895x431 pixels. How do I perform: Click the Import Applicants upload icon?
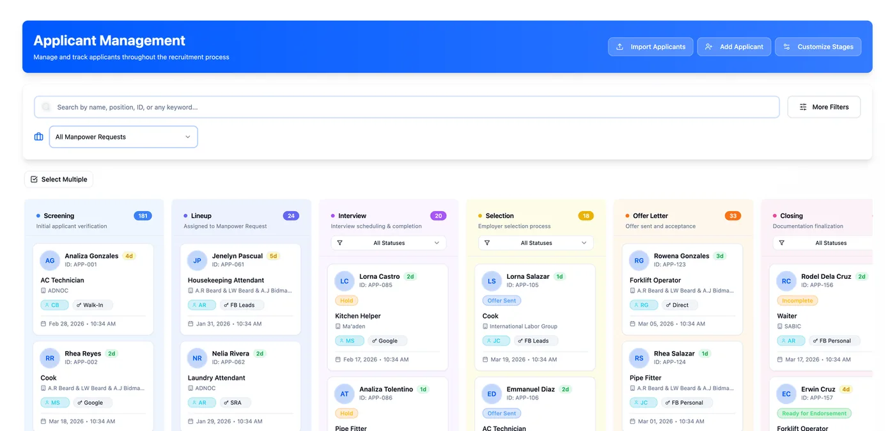tap(619, 47)
